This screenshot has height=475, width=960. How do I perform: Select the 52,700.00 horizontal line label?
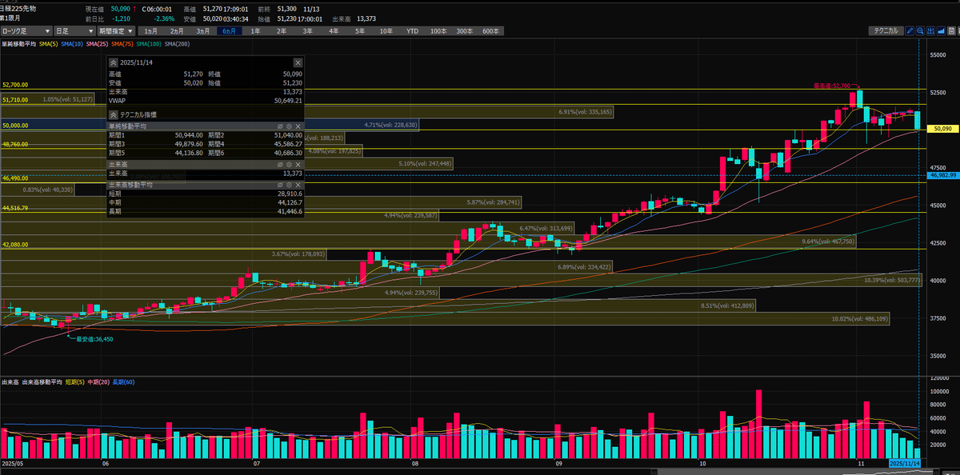(15, 84)
